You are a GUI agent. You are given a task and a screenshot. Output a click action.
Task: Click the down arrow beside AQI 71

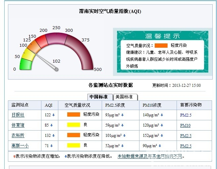pos(51,146)
